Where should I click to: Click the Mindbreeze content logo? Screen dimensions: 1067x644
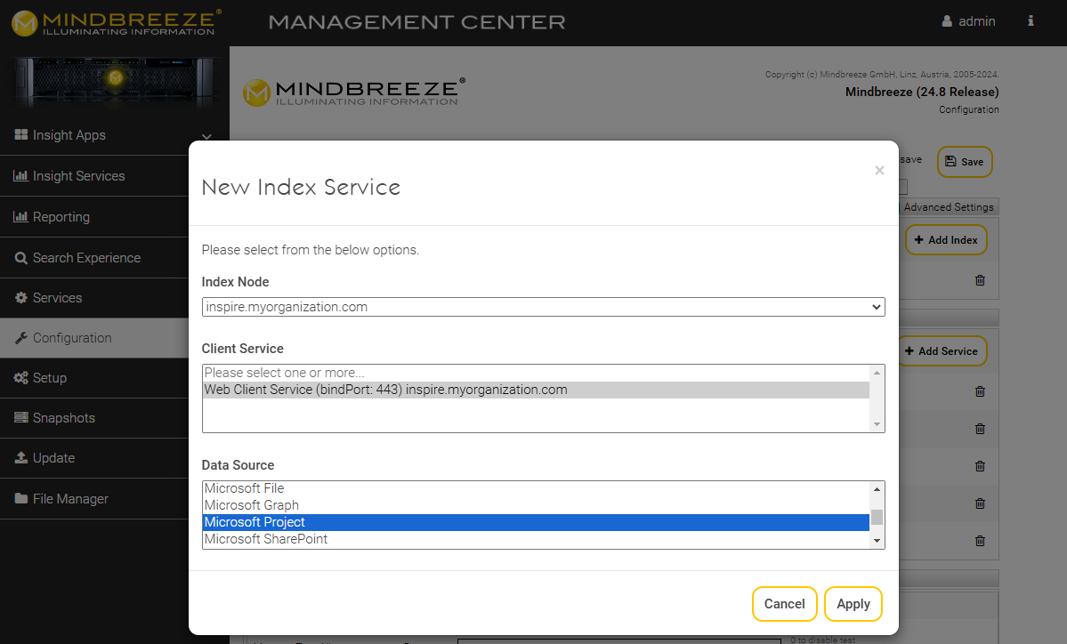coord(354,92)
